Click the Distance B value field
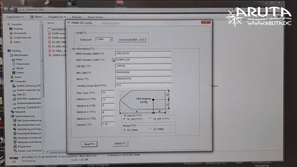 (x=108, y=106)
